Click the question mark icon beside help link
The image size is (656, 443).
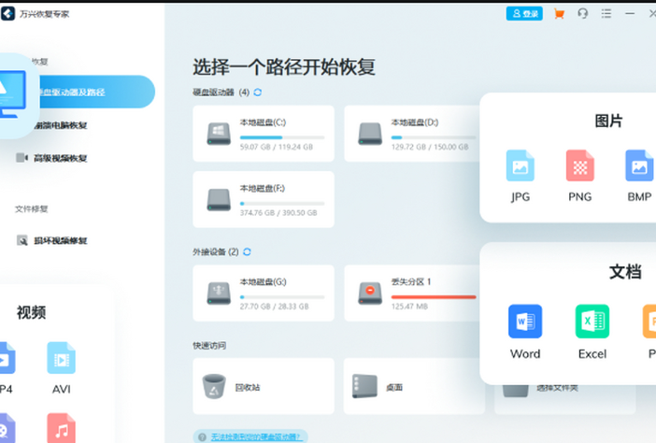point(202,437)
